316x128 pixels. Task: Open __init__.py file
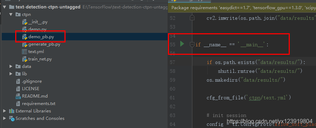tap(38, 22)
